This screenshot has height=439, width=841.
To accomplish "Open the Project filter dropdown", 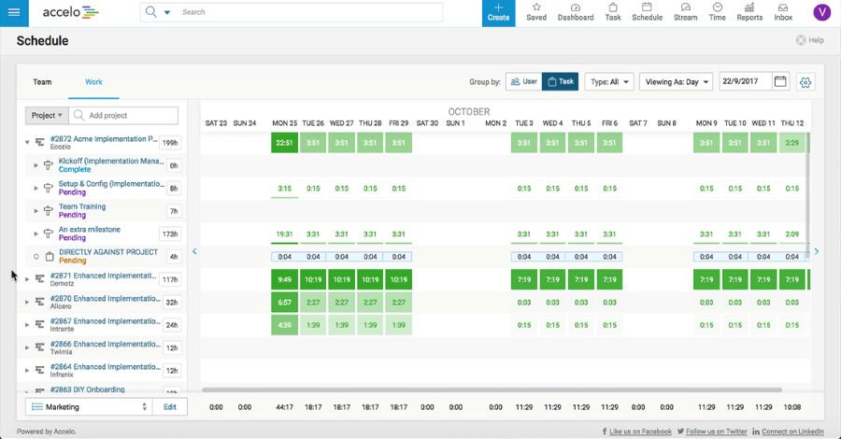I will pos(47,115).
